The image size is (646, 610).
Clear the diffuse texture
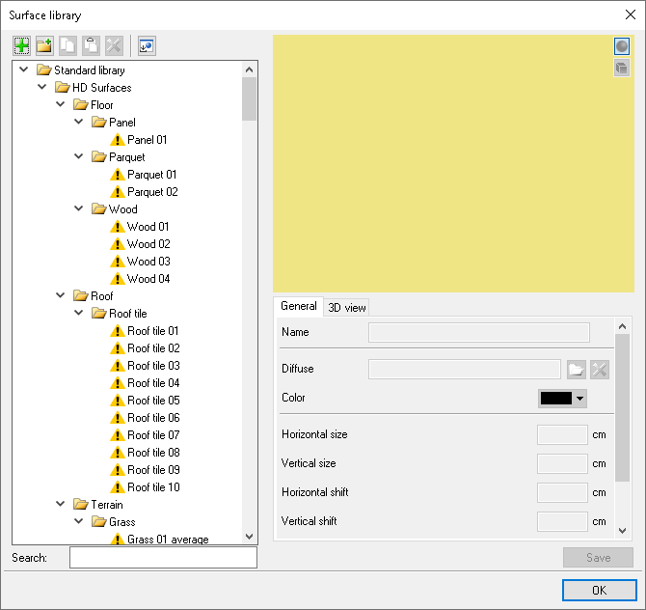(x=600, y=369)
